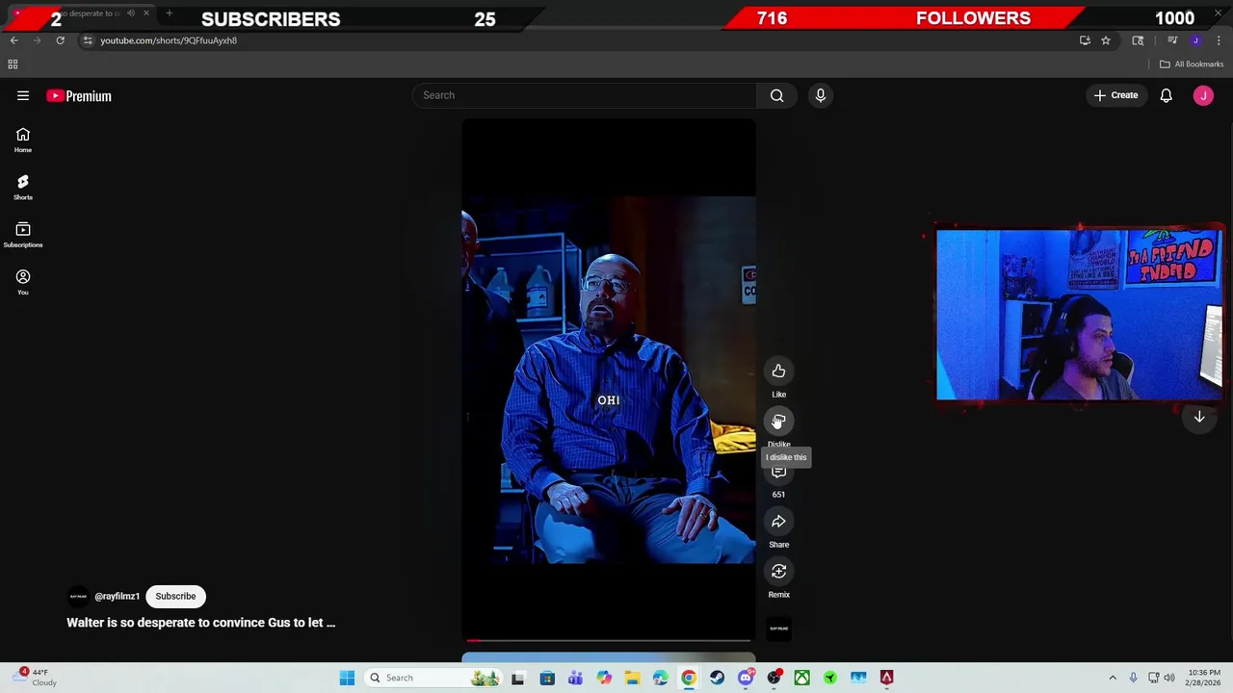The width and height of the screenshot is (1233, 693).
Task: Open the Short's sound source thumbnail
Action: coord(778,629)
